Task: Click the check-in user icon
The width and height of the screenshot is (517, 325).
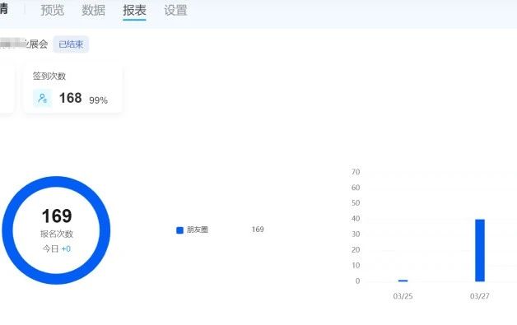Action: coord(43,98)
